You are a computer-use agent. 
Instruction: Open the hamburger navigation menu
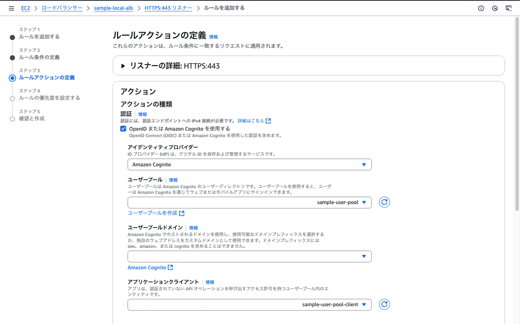click(11, 8)
